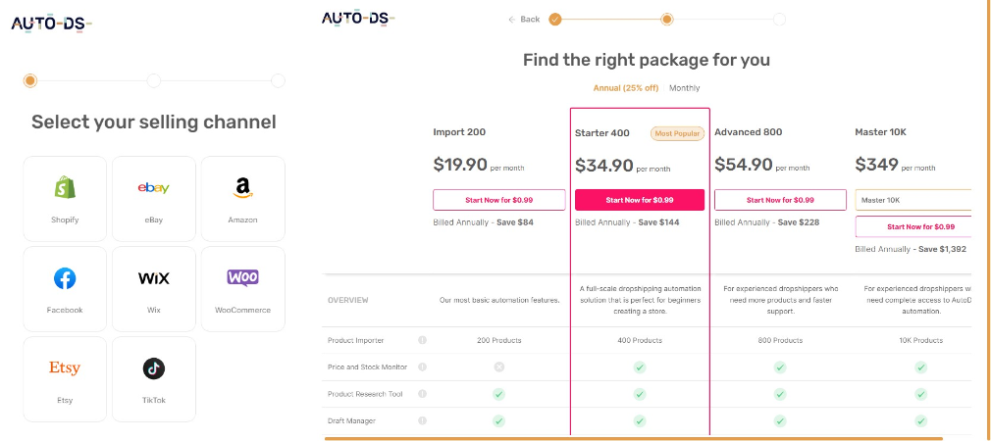Click the completed first step checkmark circle
Viewport: 991px width, 441px height.
coord(555,19)
